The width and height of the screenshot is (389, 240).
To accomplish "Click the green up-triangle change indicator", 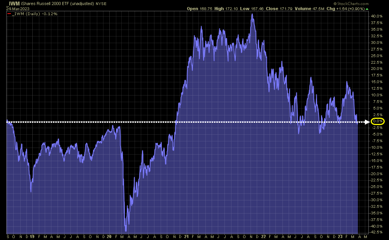I will (367, 9).
